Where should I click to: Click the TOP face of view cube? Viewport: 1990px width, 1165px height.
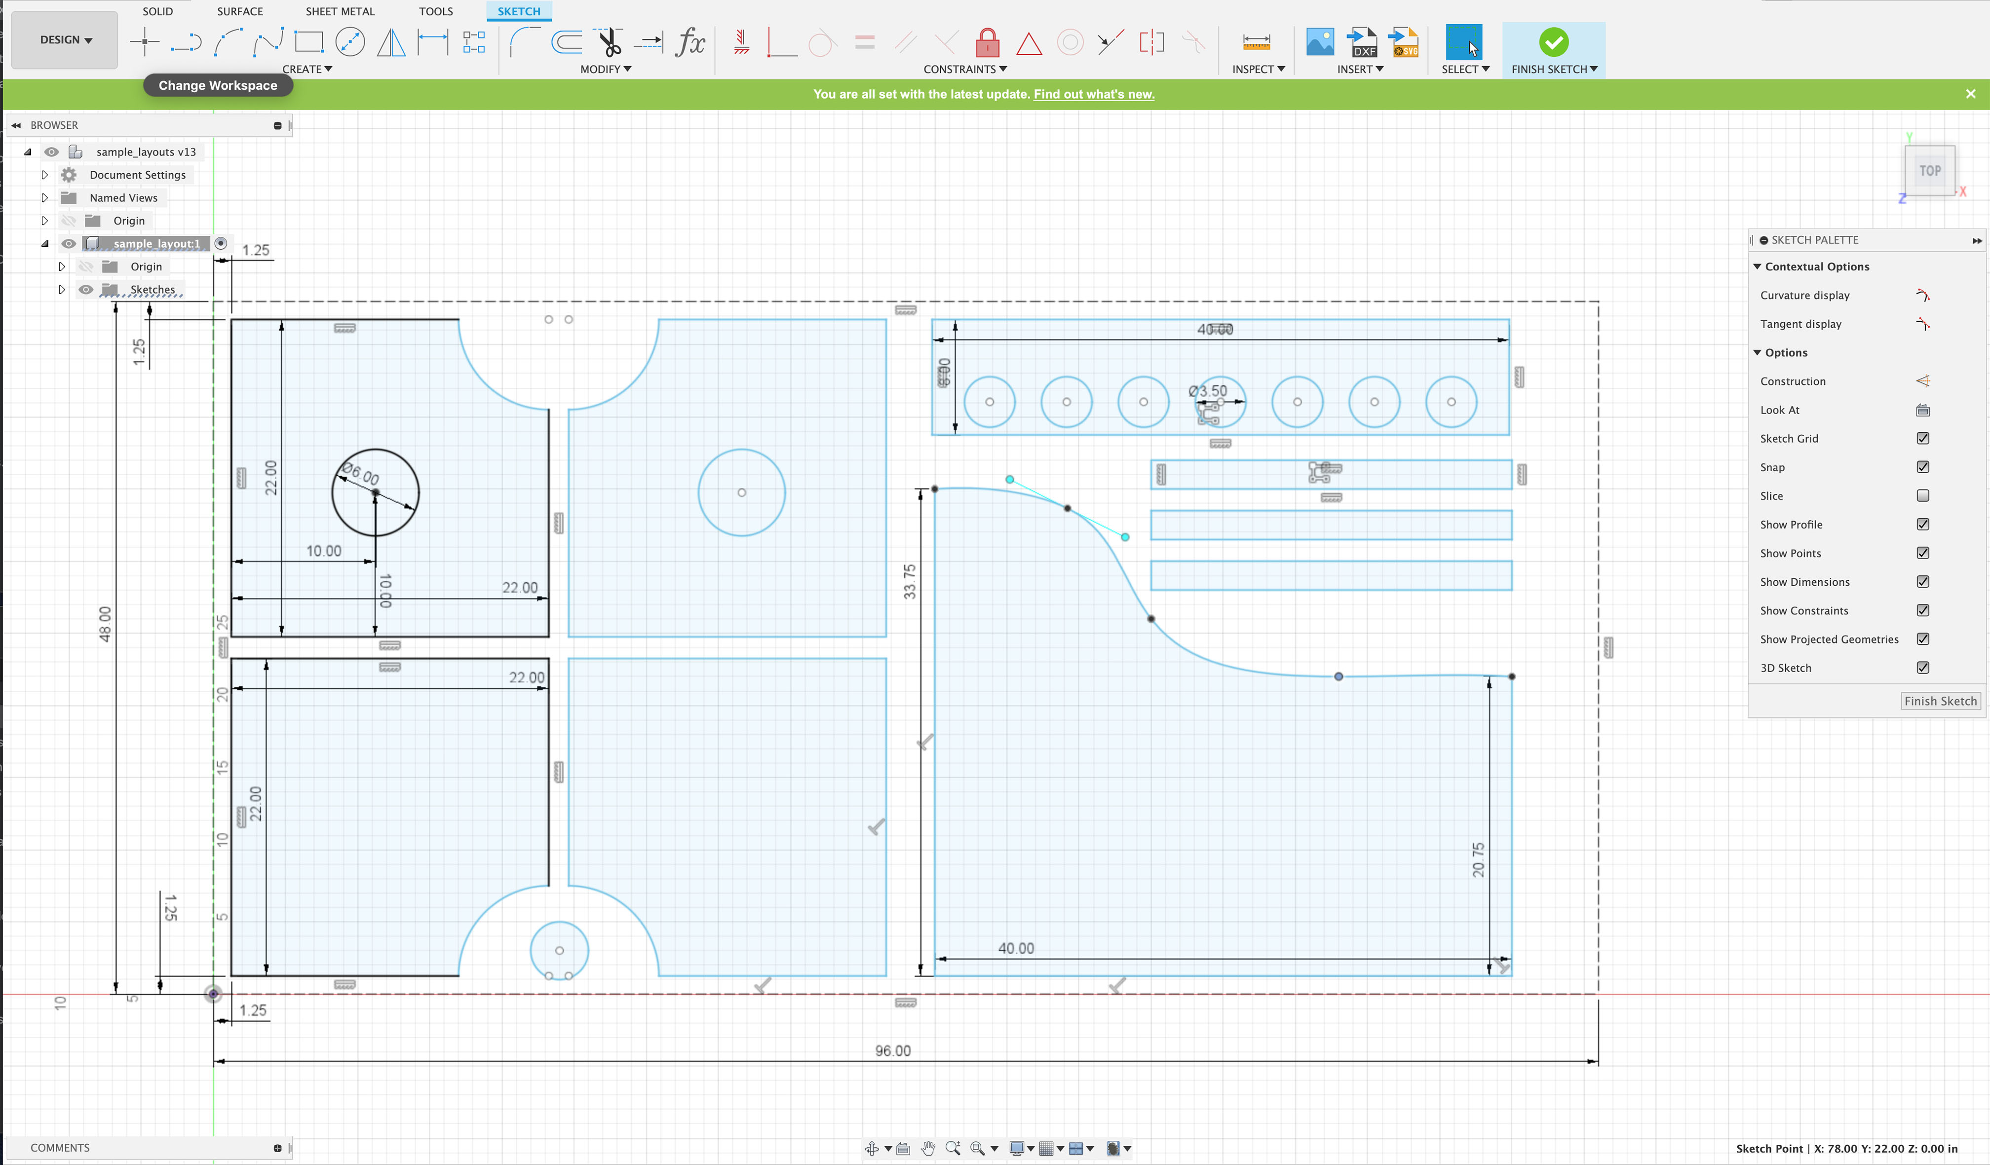point(1930,171)
